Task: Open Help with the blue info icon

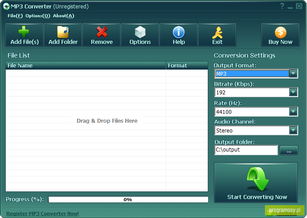Action: pyautogui.click(x=179, y=35)
